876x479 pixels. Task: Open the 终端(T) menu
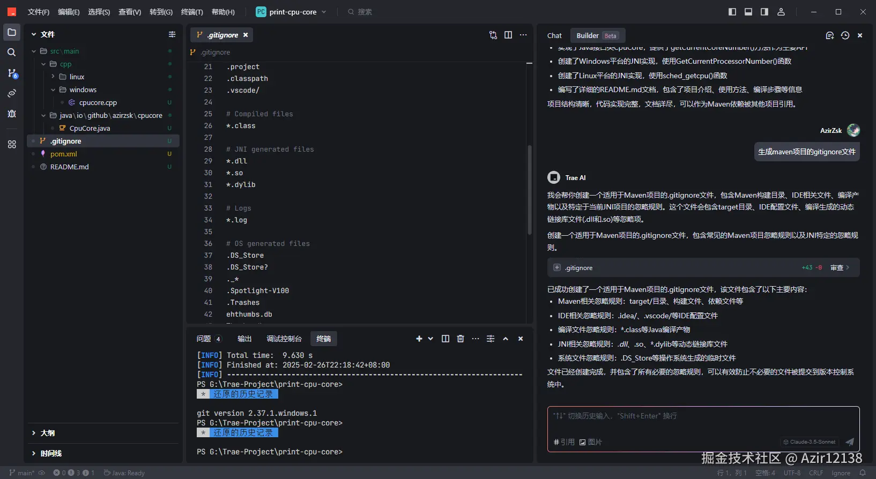tap(192, 12)
